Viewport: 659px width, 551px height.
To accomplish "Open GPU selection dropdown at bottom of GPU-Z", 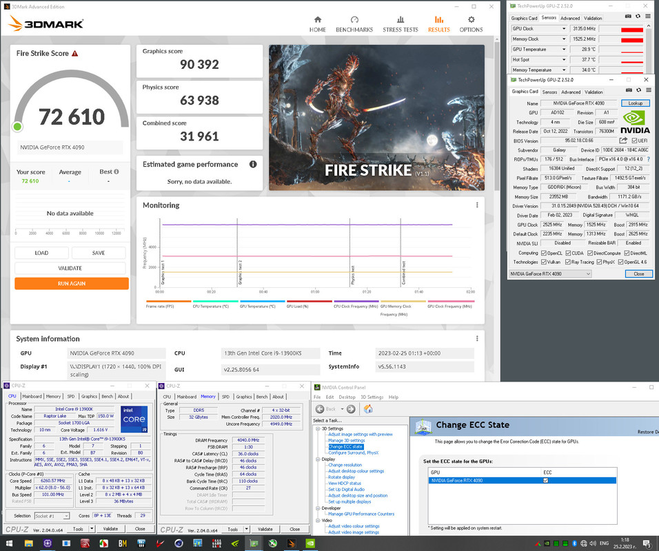I will [550, 274].
